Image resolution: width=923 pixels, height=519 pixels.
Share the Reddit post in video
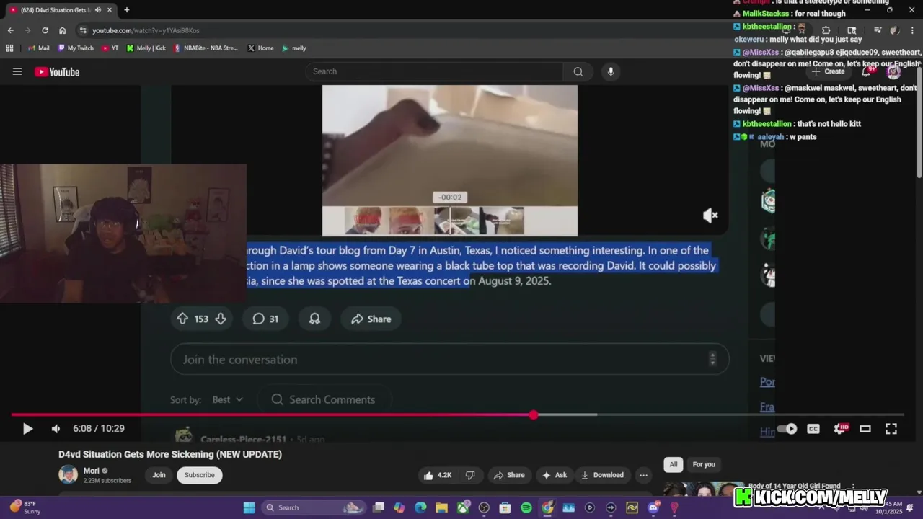tap(371, 319)
